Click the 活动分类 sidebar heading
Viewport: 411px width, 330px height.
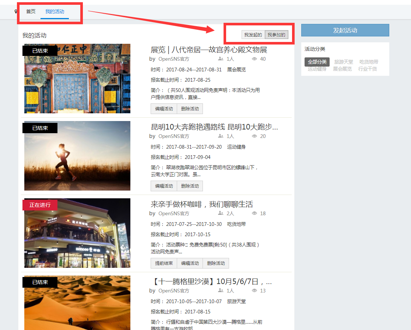(315, 49)
